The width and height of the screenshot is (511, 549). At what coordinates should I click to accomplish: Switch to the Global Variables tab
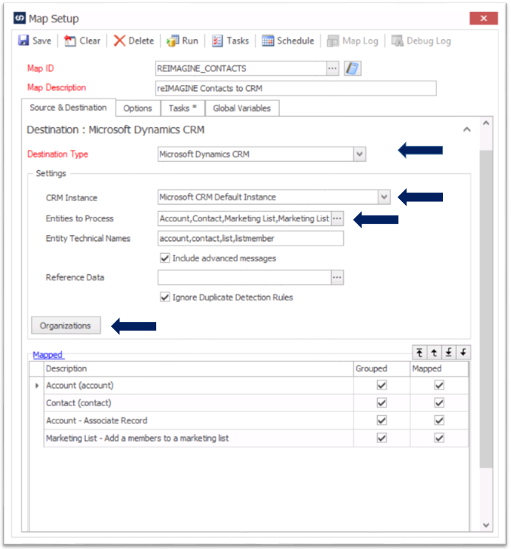[x=242, y=108]
